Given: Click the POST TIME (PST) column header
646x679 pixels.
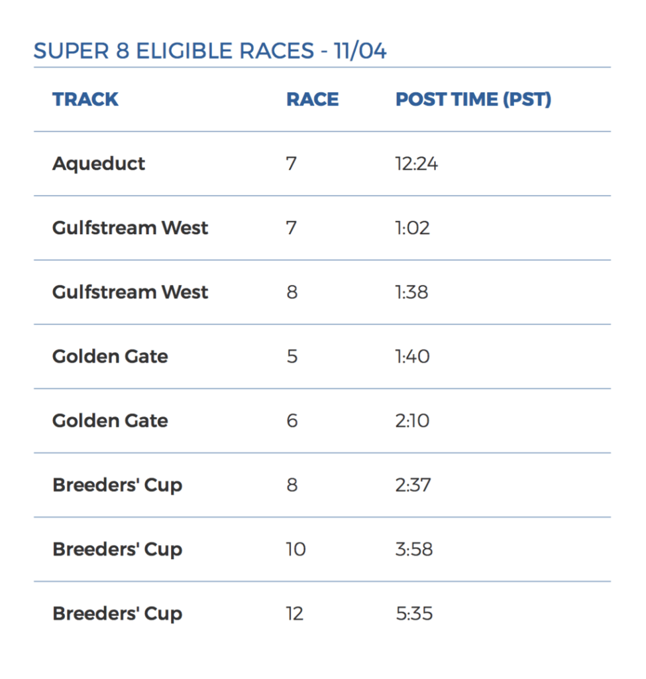Looking at the screenshot, I should (473, 99).
